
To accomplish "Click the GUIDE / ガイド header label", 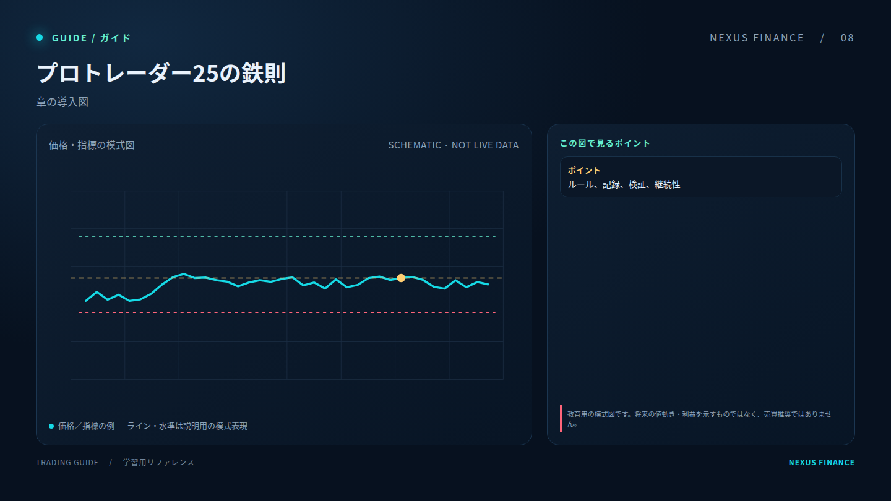I will tap(92, 38).
